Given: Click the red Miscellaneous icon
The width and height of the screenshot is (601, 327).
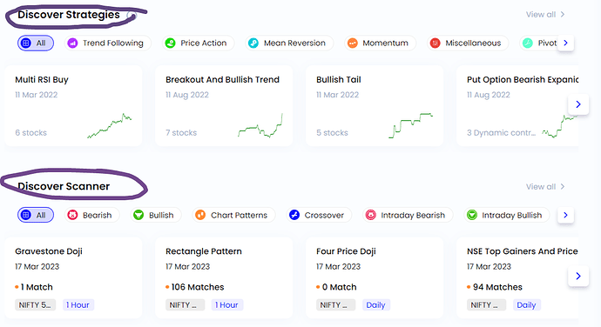Looking at the screenshot, I should tap(435, 43).
